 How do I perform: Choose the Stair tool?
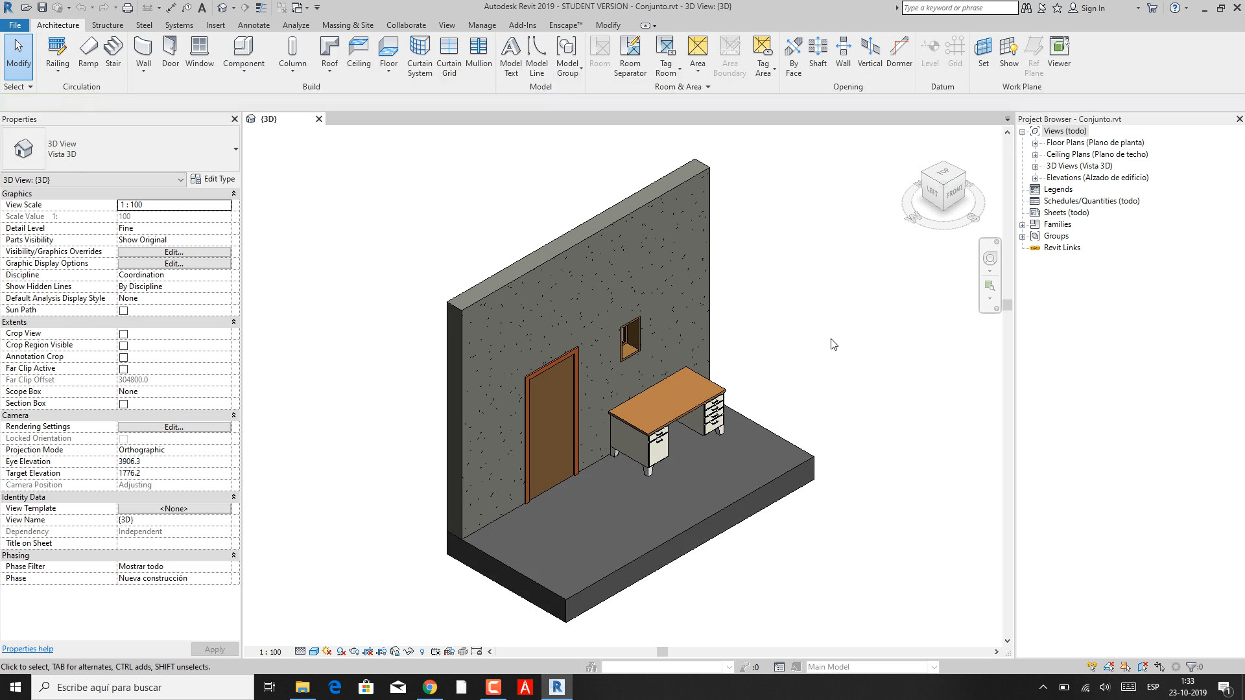point(113,52)
